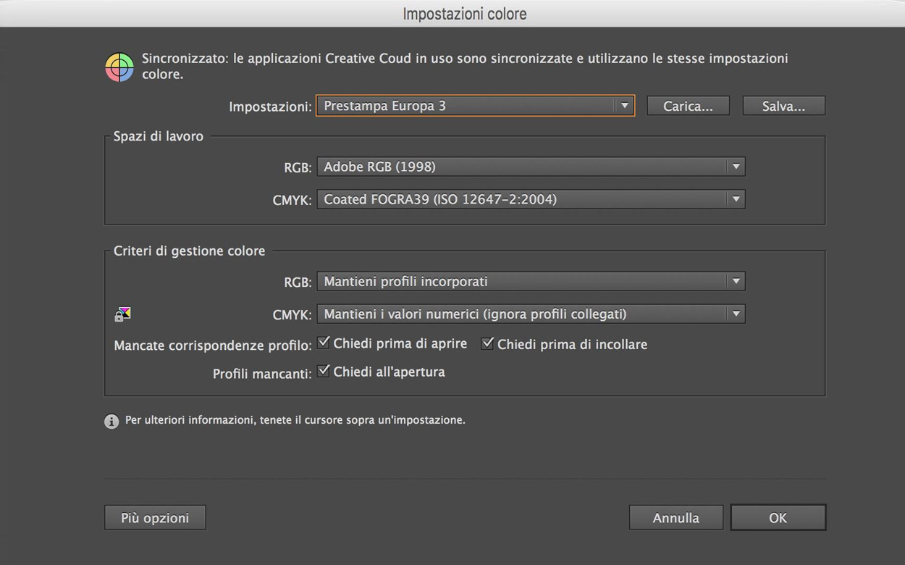Open the Impostazioni preset dropdown
905x565 pixels.
474,105
